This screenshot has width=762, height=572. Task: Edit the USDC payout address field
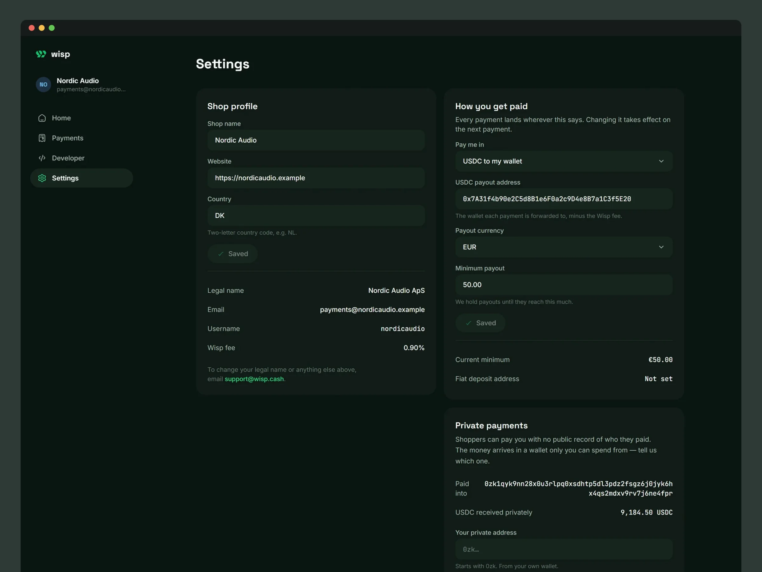pyautogui.click(x=564, y=199)
